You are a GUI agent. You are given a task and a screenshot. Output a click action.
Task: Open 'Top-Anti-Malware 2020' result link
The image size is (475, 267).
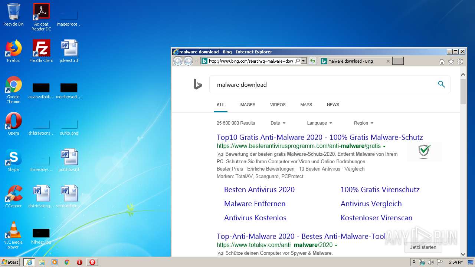click(x=301, y=236)
